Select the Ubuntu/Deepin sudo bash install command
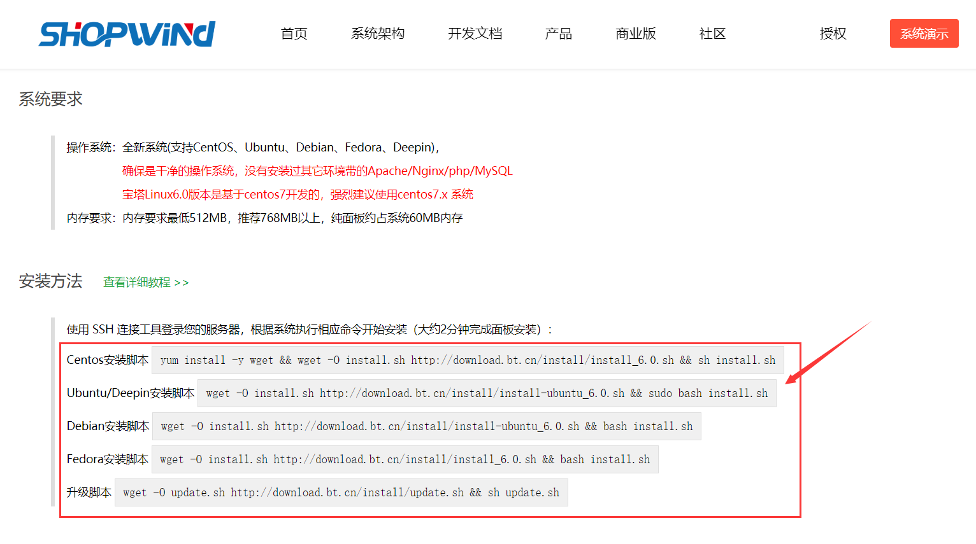Screen dimensions: 976x544 coord(487,393)
